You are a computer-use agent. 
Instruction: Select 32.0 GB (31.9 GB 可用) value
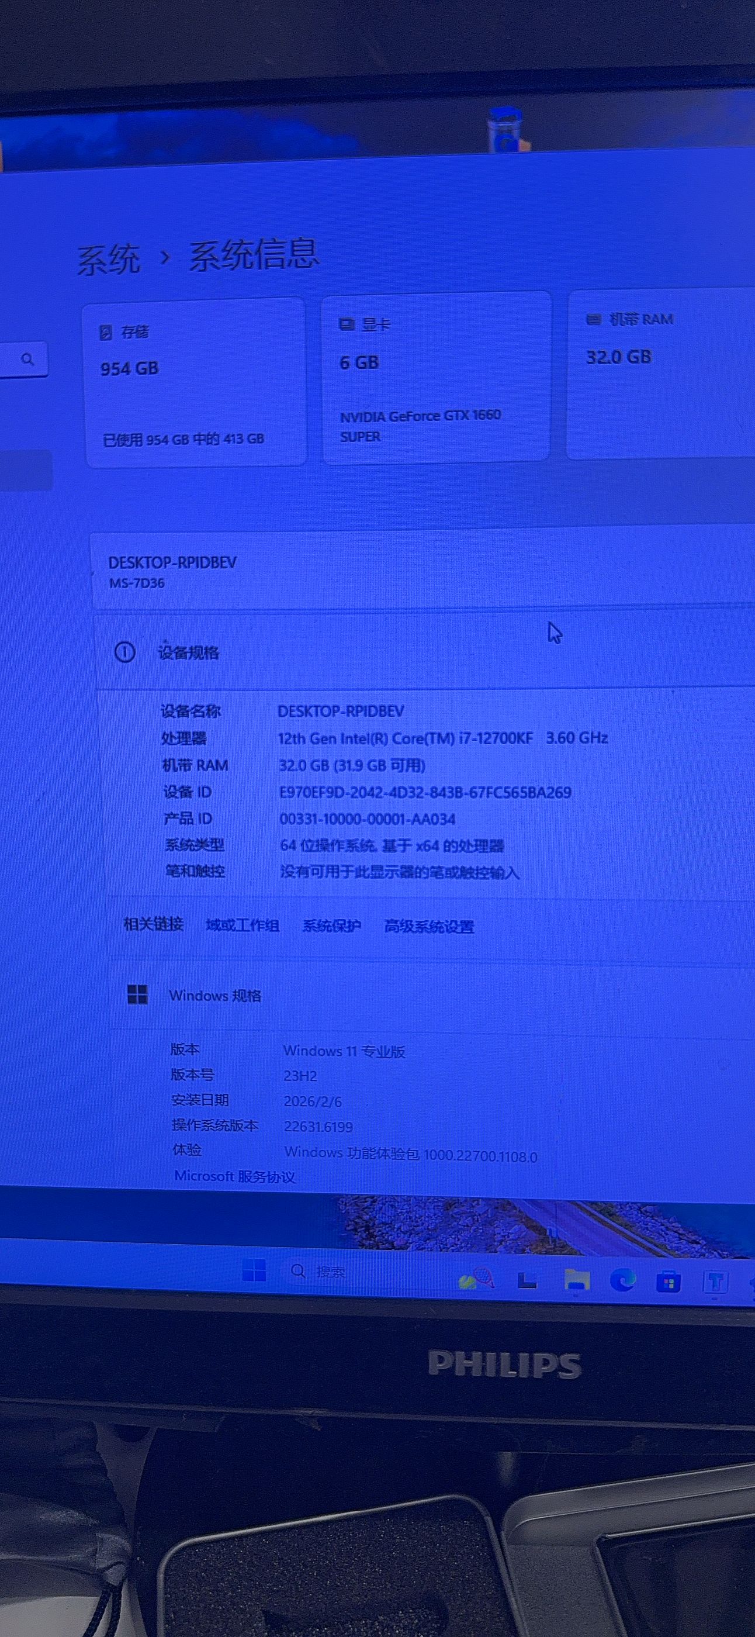pyautogui.click(x=352, y=765)
